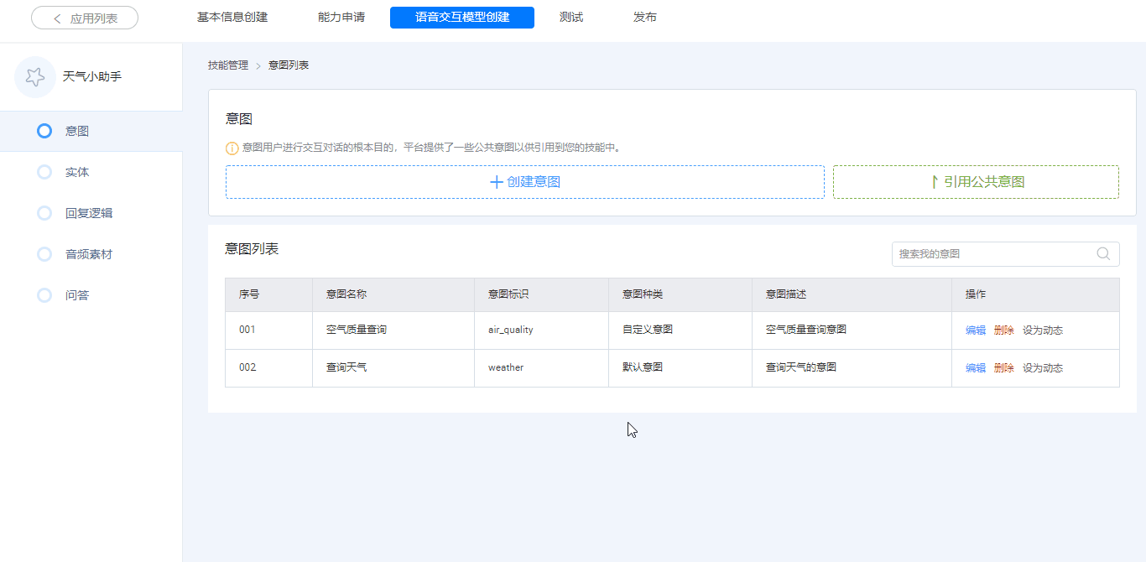
Task: Click the 天气小助手 star avatar icon
Action: [35, 77]
